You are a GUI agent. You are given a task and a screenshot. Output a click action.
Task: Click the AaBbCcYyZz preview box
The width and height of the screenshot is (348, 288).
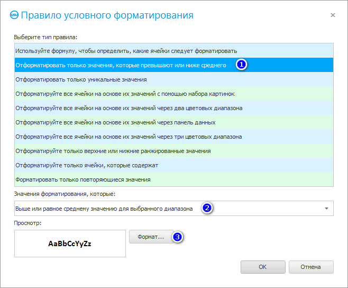click(x=70, y=244)
